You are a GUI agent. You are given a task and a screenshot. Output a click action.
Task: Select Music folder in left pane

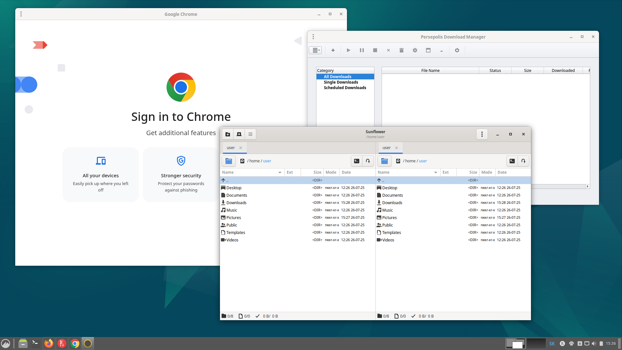click(x=297, y=210)
